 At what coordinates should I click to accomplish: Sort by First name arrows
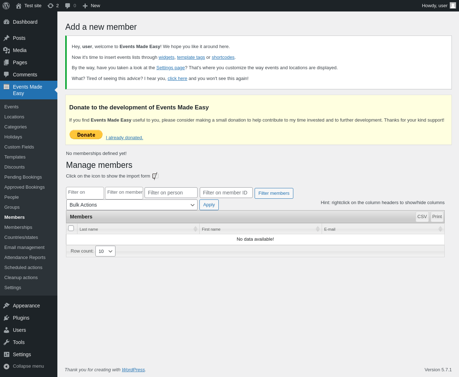[x=318, y=229]
